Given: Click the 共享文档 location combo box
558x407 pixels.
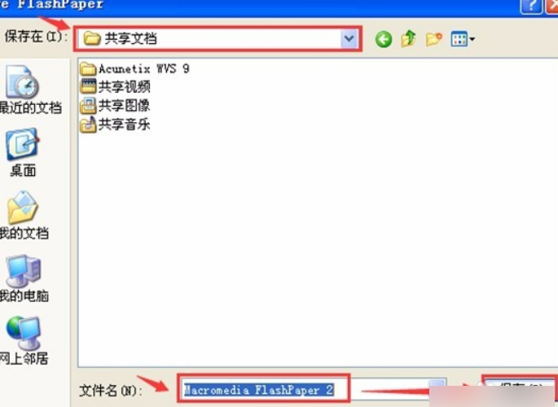Looking at the screenshot, I should point(217,38).
